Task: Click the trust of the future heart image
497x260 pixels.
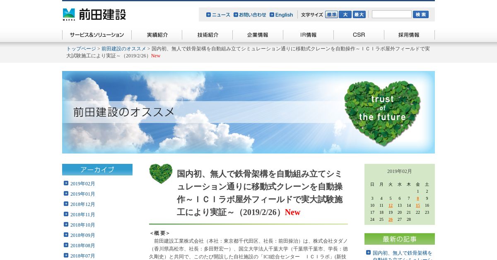Action: coord(382,113)
